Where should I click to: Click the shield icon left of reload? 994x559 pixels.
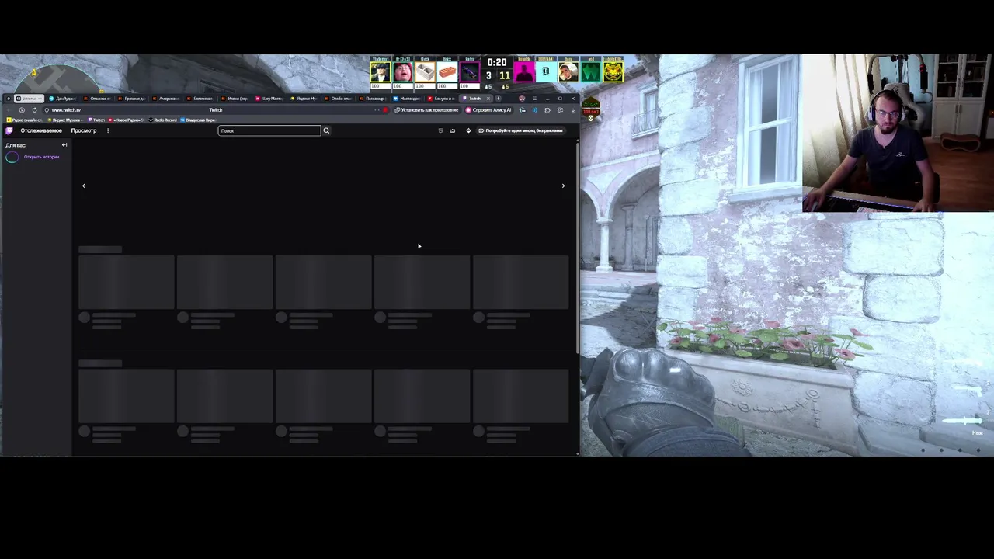point(22,110)
